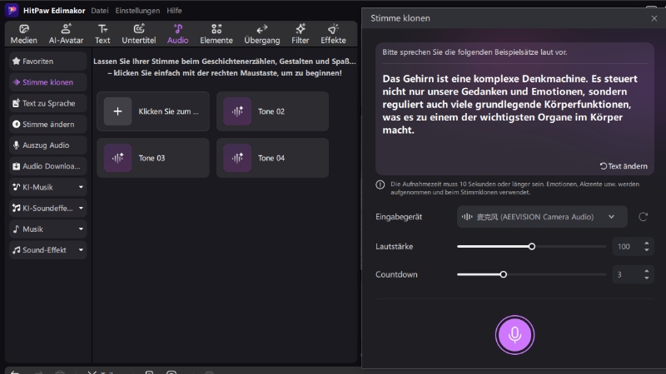Click the Text ändern link
The height and width of the screenshot is (374, 666).
[623, 165]
